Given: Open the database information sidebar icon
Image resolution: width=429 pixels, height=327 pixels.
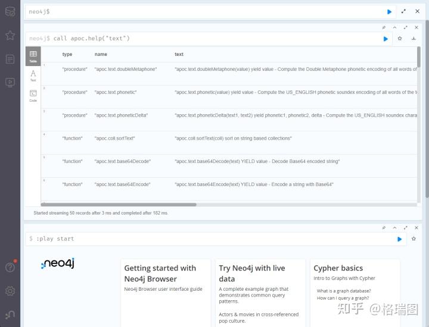Looking at the screenshot, I should 10,11.
